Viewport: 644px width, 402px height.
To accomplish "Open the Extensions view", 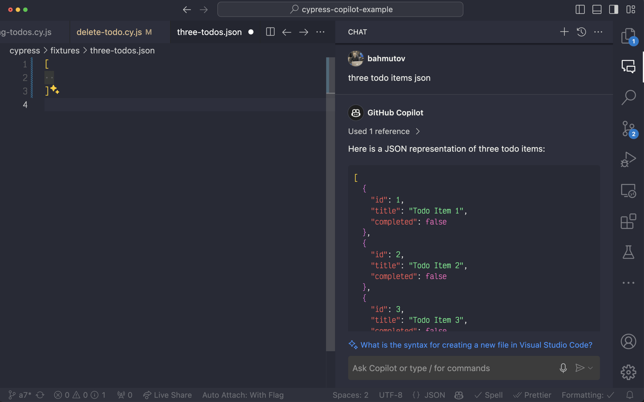I will pos(628,221).
